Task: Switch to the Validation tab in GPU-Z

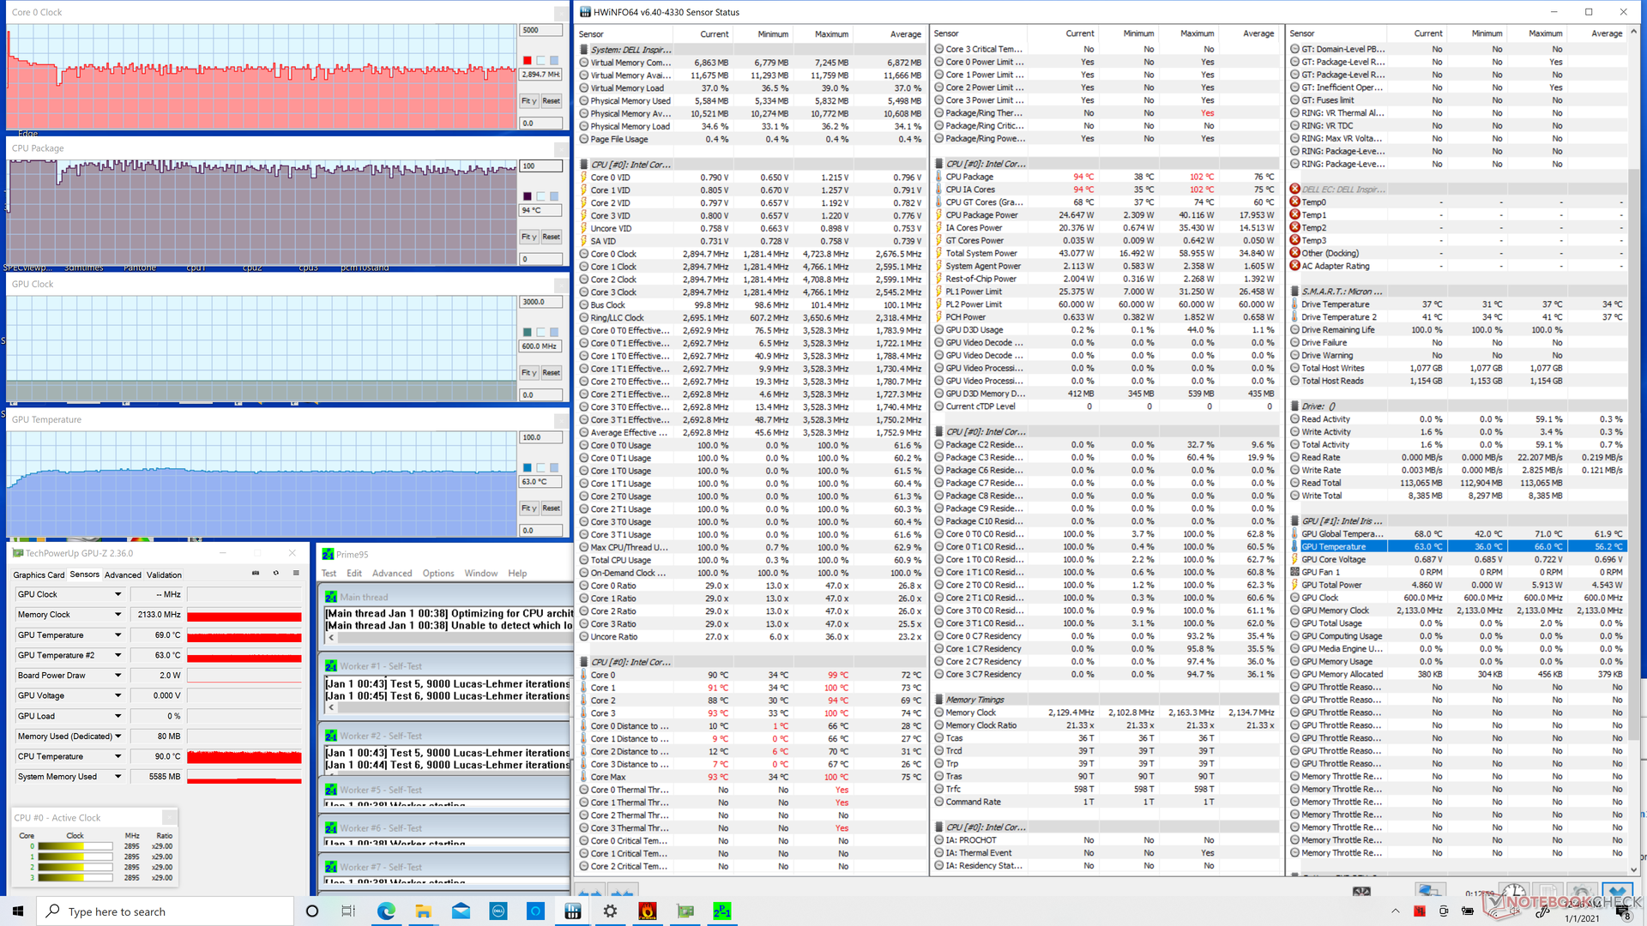Action: point(164,575)
